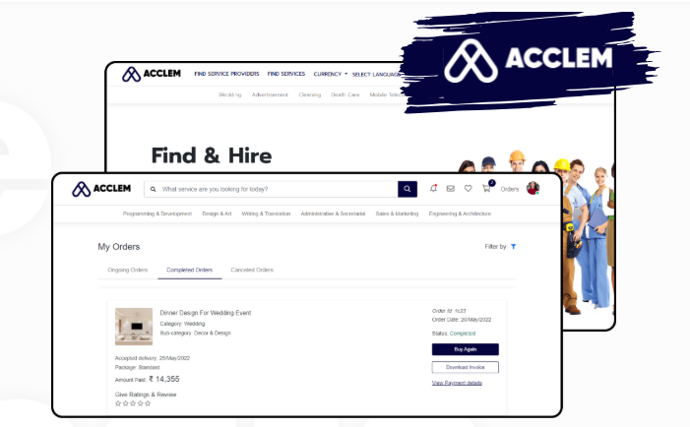Open the Dinner Design order thumbnail
The image size is (690, 427).
coord(134,327)
